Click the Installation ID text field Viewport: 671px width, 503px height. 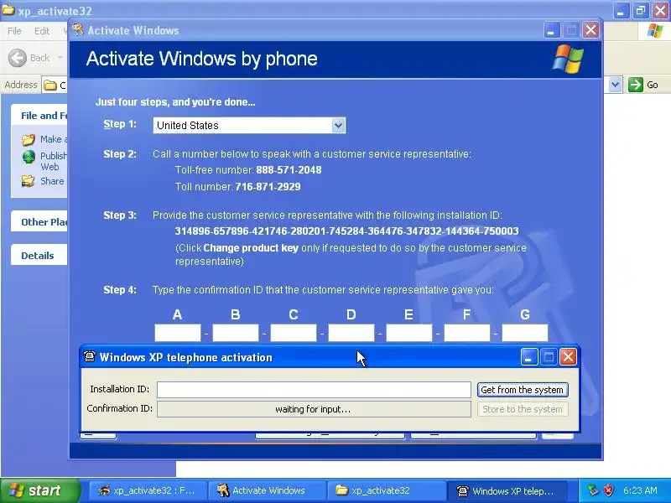tap(314, 390)
